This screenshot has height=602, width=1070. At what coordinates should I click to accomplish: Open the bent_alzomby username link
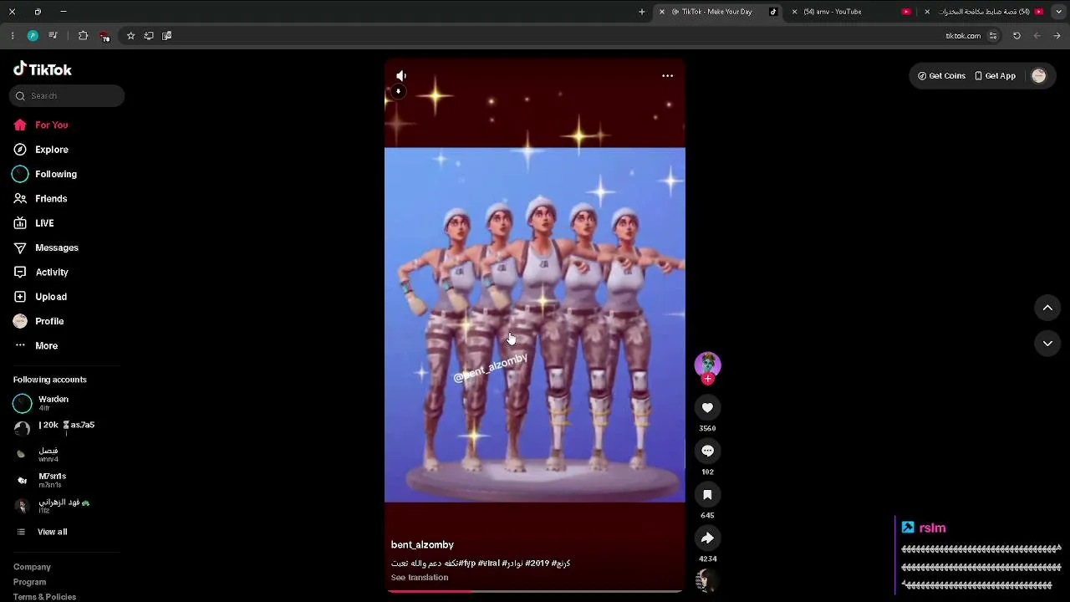422,545
